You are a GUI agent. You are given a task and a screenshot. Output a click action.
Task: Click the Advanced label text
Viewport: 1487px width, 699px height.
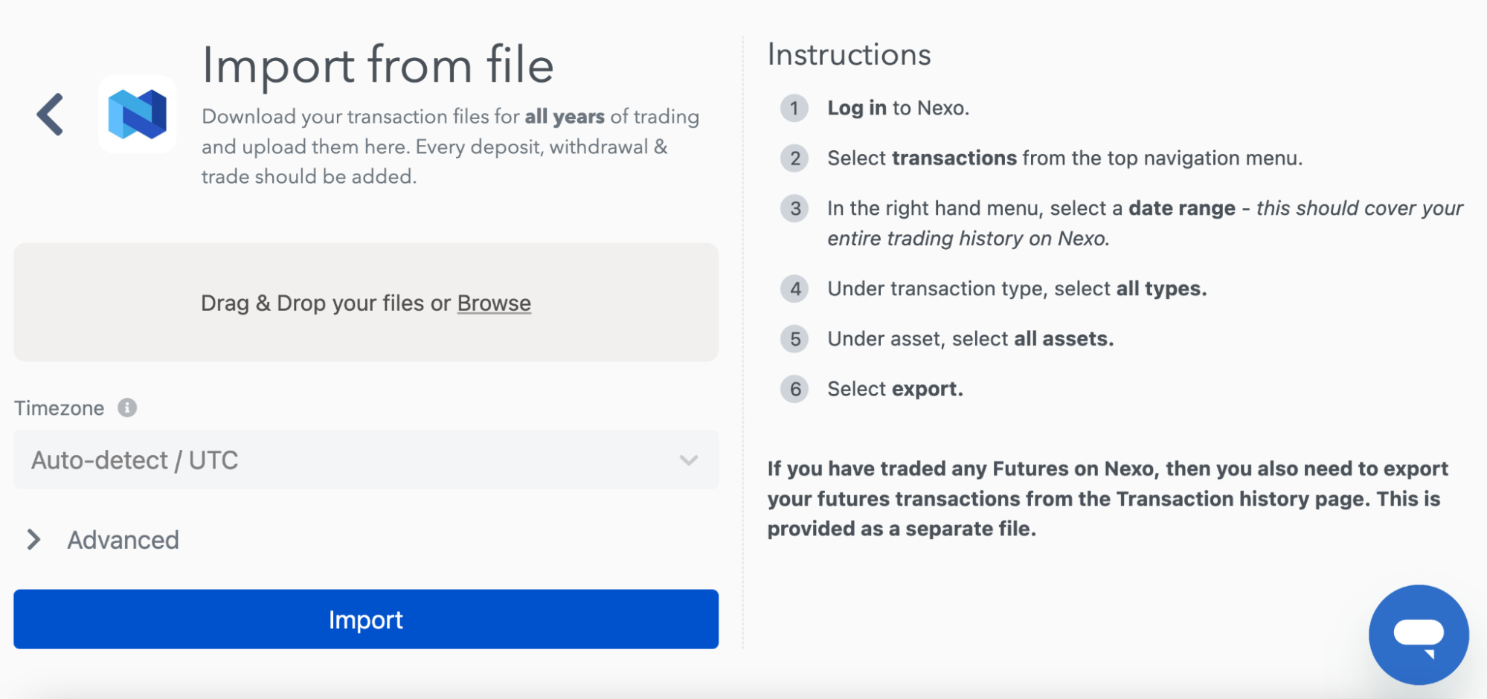point(123,540)
